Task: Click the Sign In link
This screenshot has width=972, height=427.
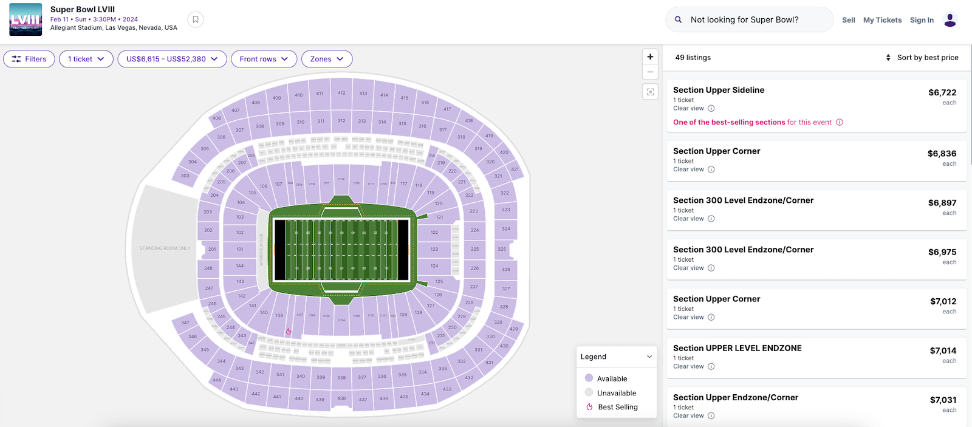Action: pyautogui.click(x=922, y=20)
